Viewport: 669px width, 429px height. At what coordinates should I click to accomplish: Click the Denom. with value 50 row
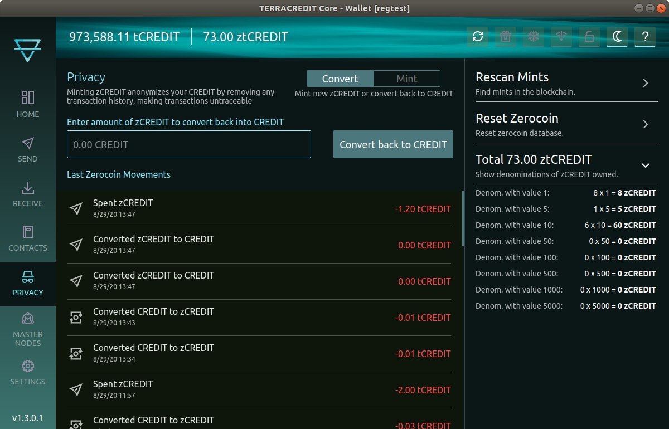[565, 241]
